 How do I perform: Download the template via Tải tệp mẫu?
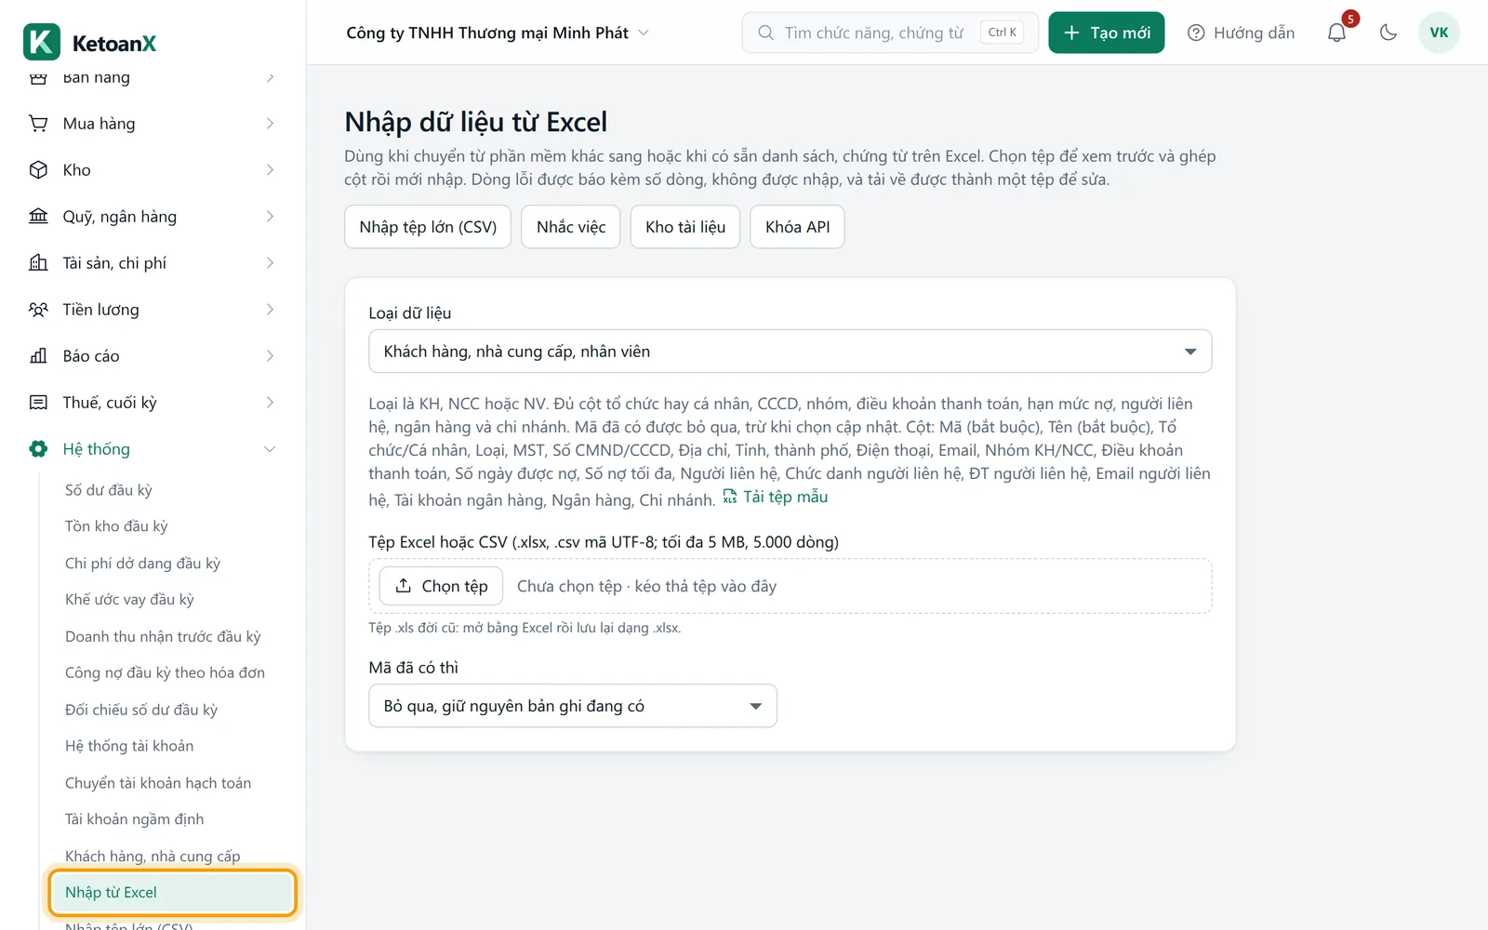coord(776,498)
